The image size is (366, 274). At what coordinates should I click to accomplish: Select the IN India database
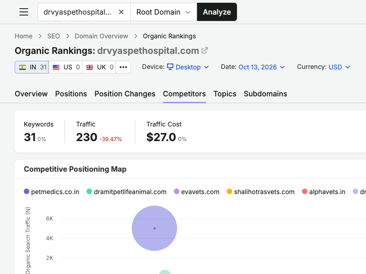coord(32,67)
